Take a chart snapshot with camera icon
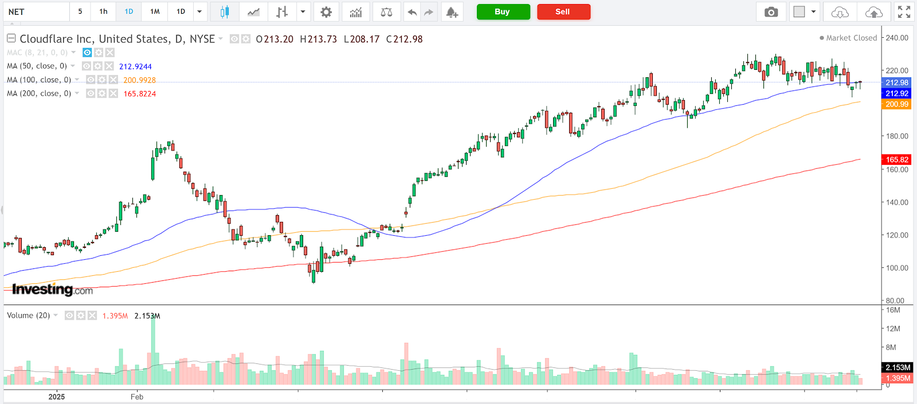The width and height of the screenshot is (917, 404). (x=771, y=12)
